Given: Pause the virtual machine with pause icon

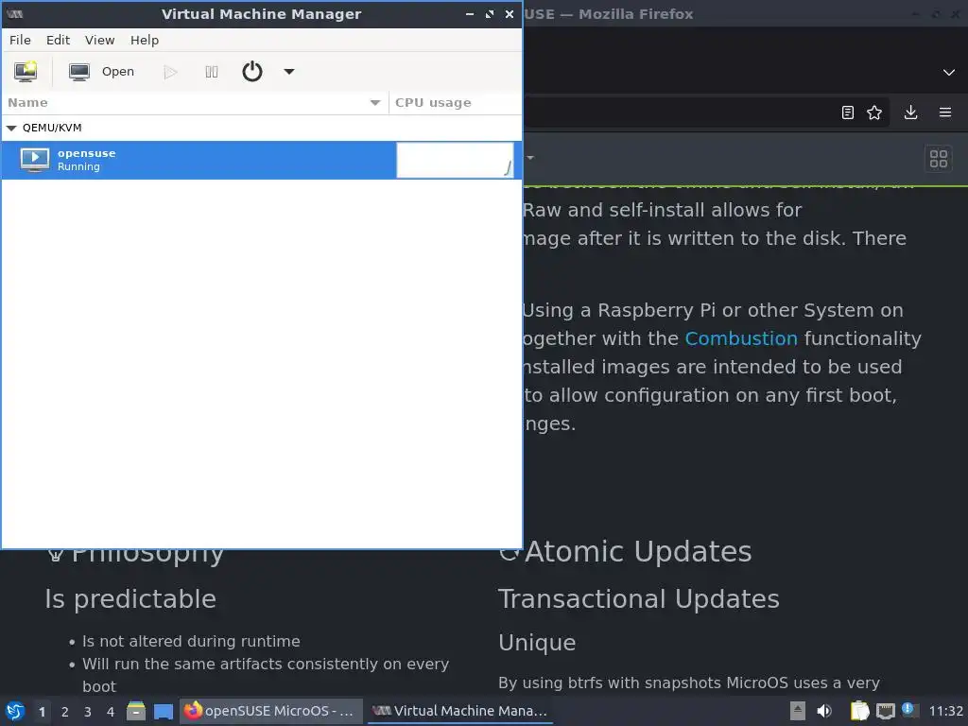Looking at the screenshot, I should (211, 72).
